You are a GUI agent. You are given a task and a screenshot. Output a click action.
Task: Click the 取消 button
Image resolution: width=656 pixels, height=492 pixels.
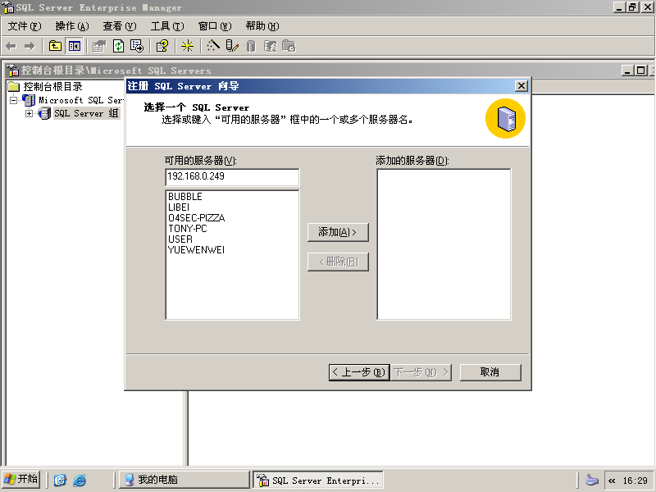pos(490,372)
